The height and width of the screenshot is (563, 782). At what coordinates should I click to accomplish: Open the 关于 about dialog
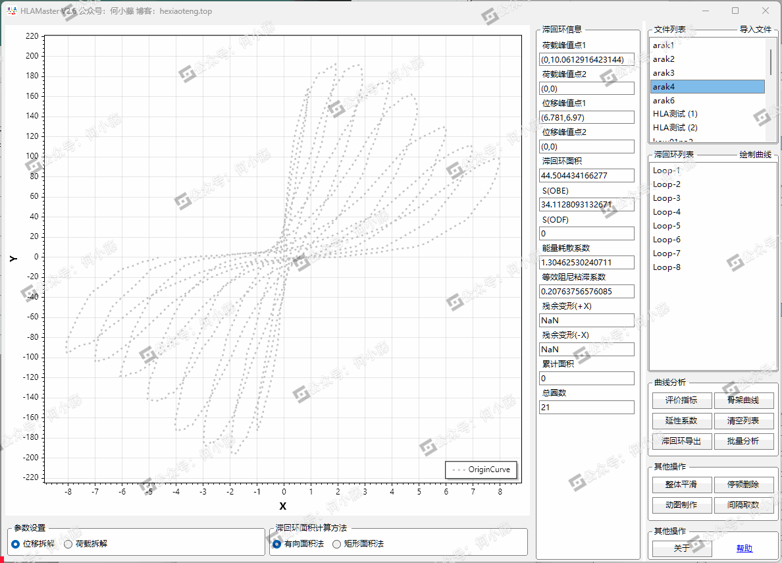click(681, 549)
